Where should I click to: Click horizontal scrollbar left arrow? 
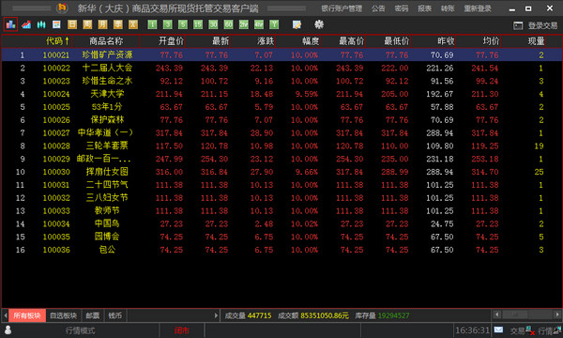pyautogui.click(x=496, y=315)
